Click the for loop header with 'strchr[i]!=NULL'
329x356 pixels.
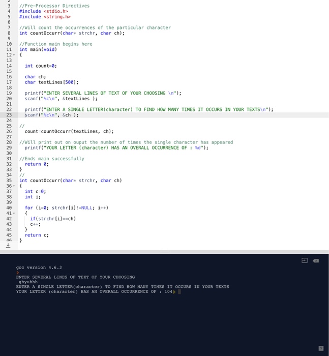(x=67, y=207)
